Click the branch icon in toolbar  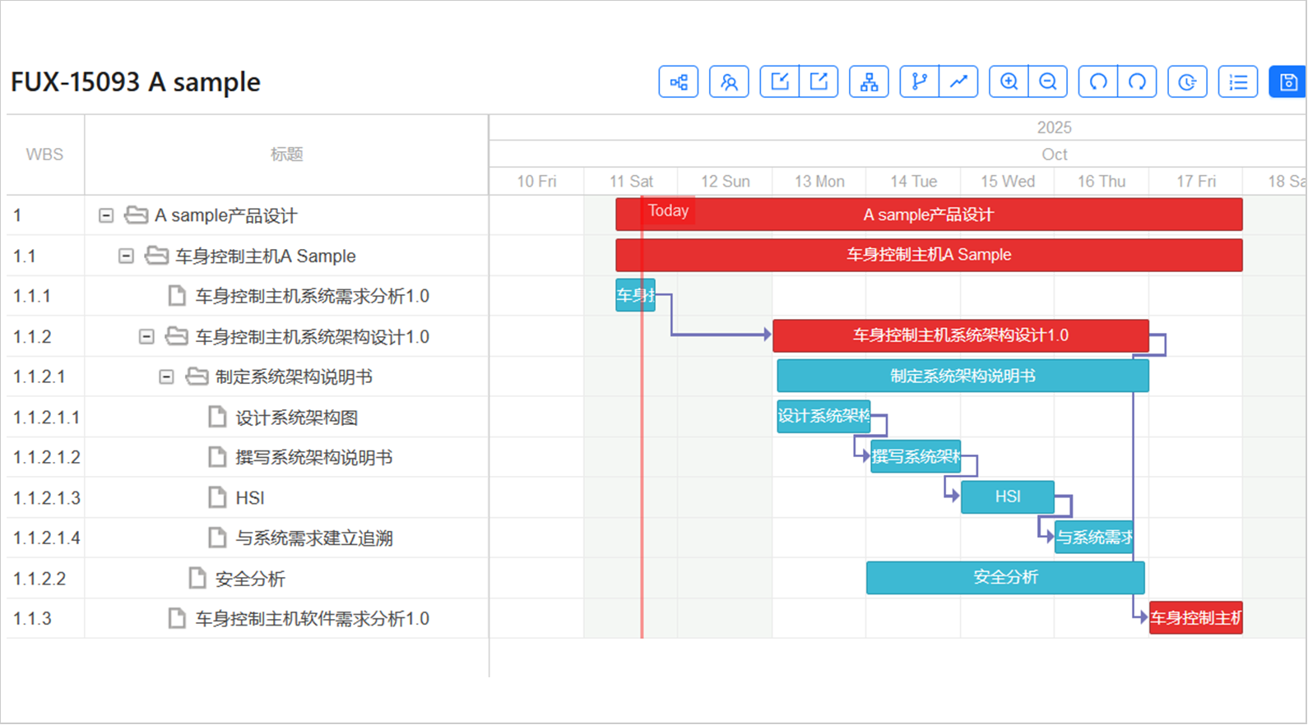919,82
